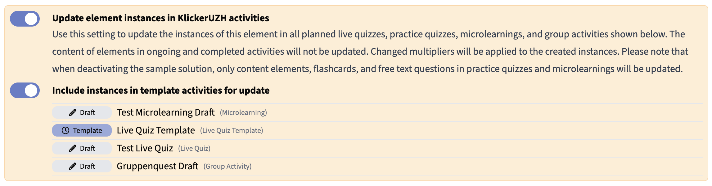Click Include instances in template activities heading
Viewport: 712px width, 186px height.
click(x=161, y=91)
